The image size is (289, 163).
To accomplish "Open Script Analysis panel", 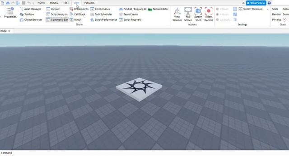I will tap(57, 14).
